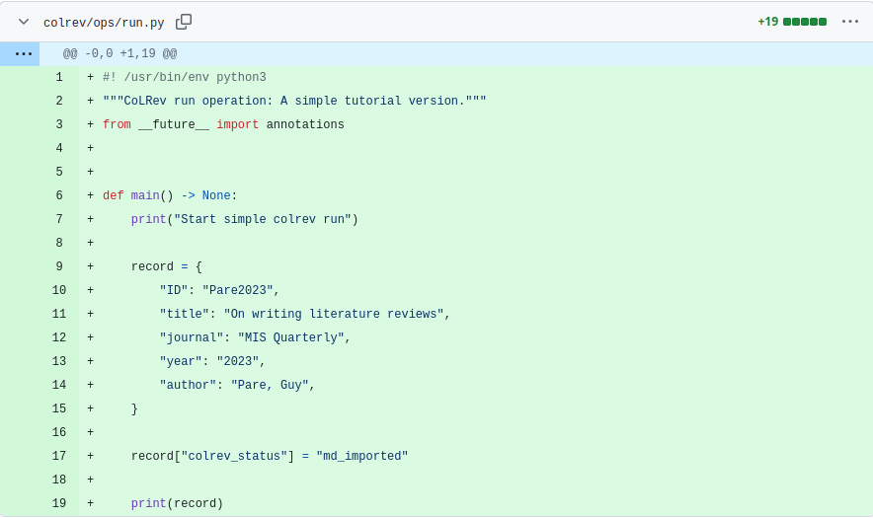Click the "def main() -> None:" line
Image resolution: width=873 pixels, height=518 pixels.
[170, 196]
